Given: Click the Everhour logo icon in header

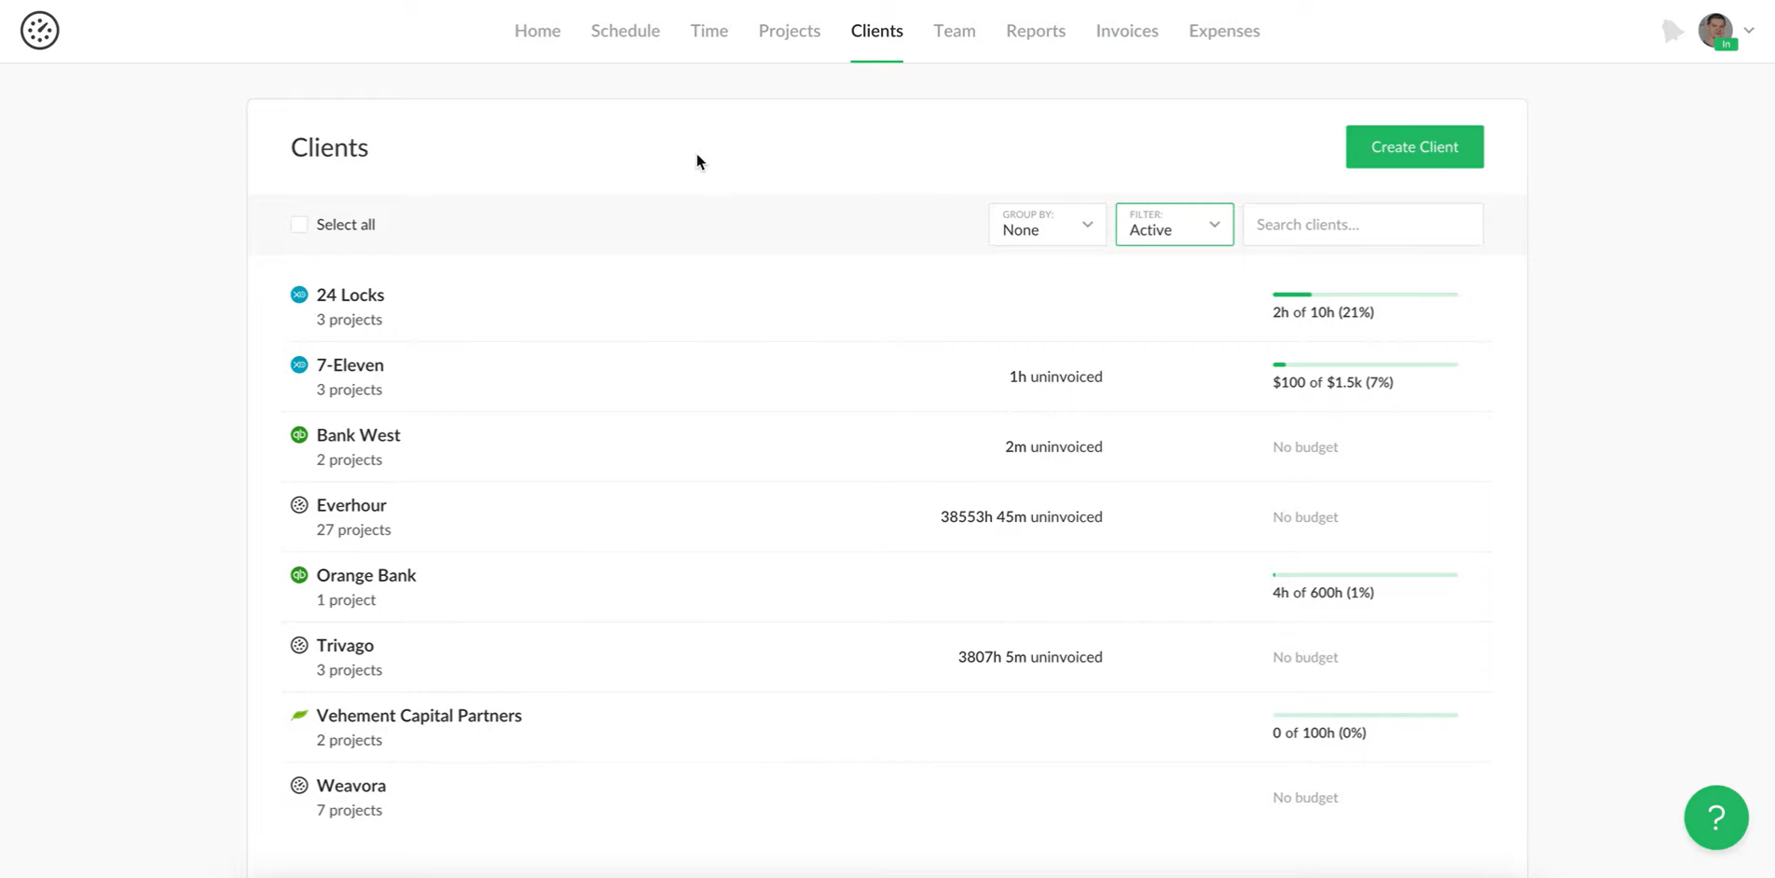Looking at the screenshot, I should pos(40,31).
